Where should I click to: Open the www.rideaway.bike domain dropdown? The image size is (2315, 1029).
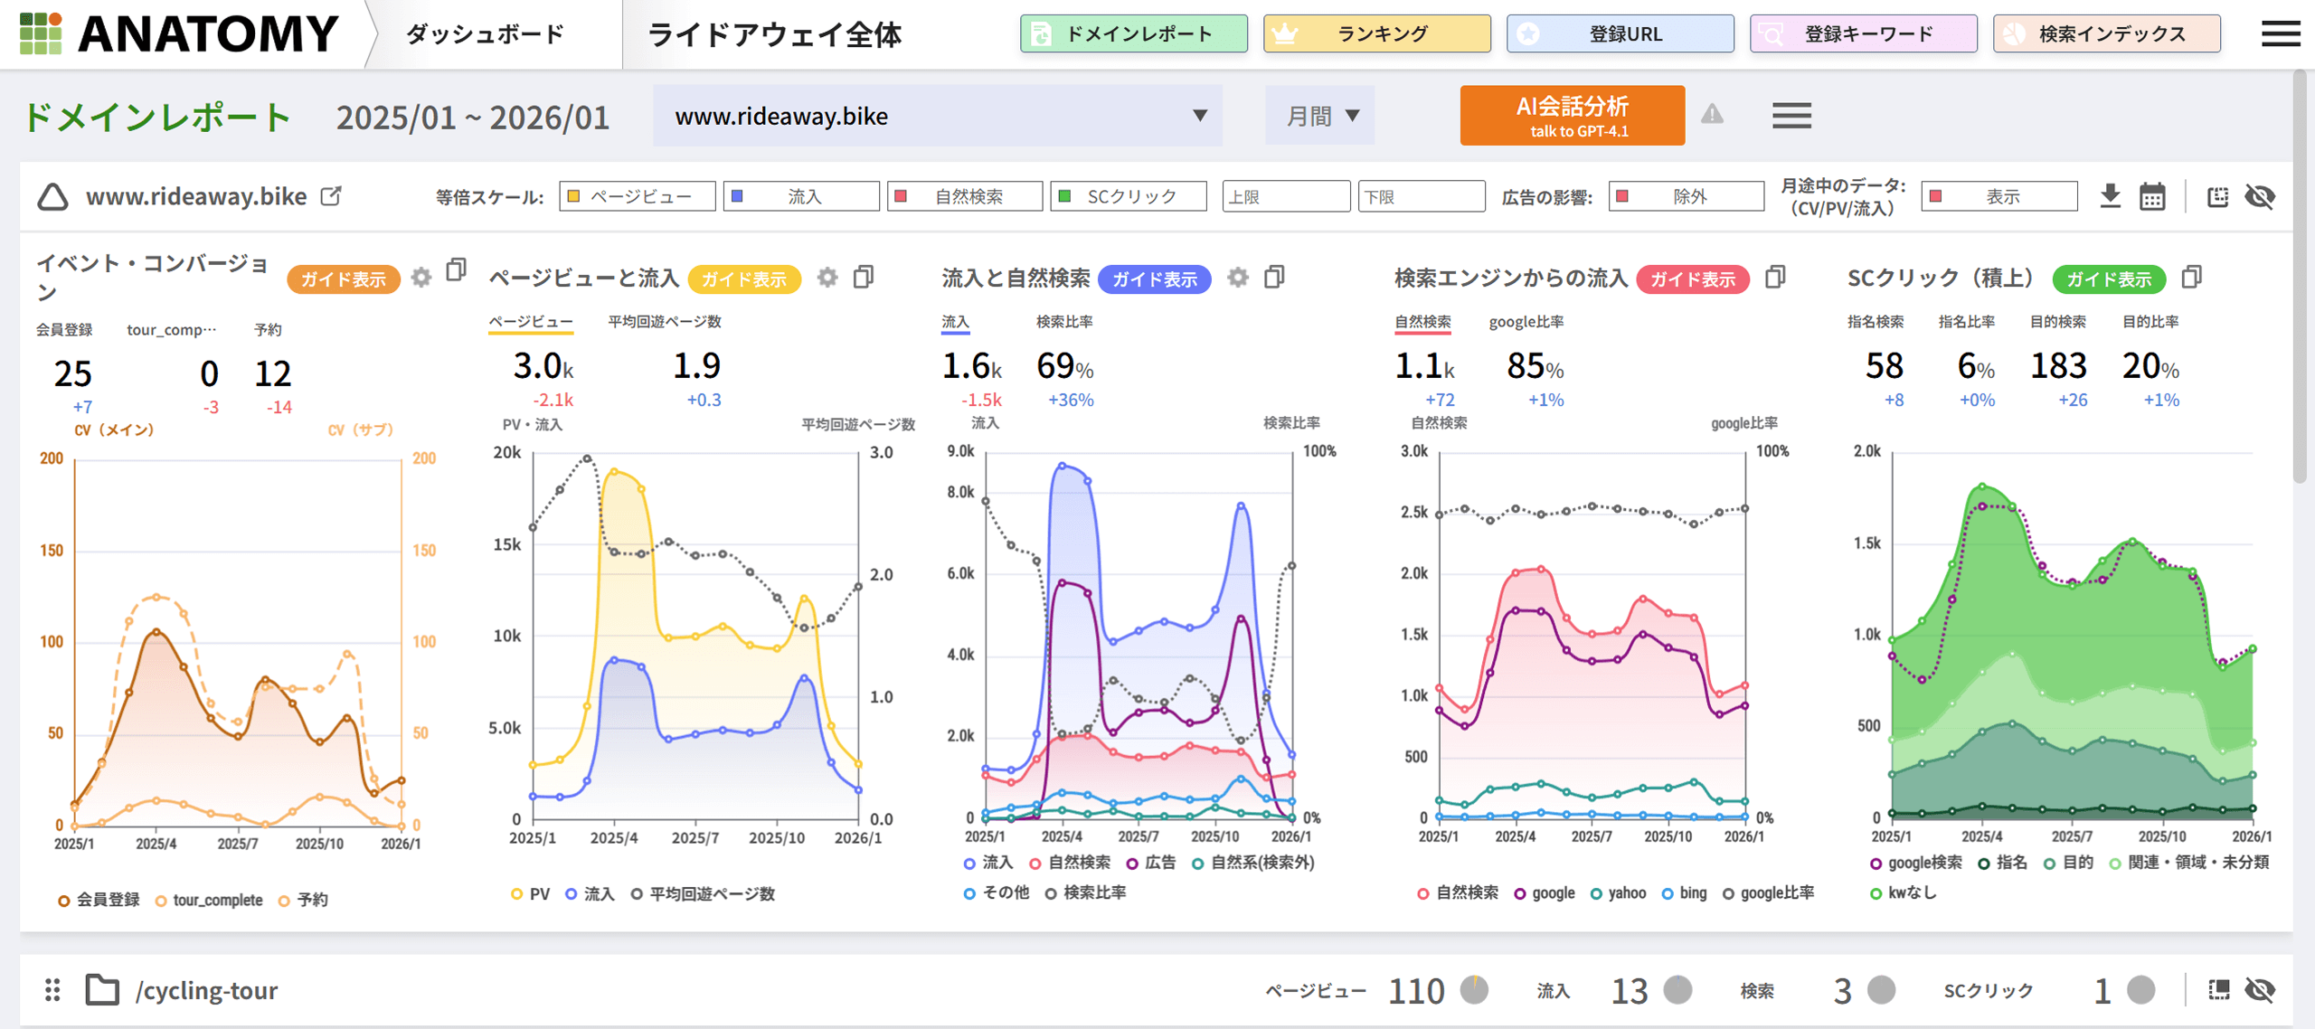point(937,116)
